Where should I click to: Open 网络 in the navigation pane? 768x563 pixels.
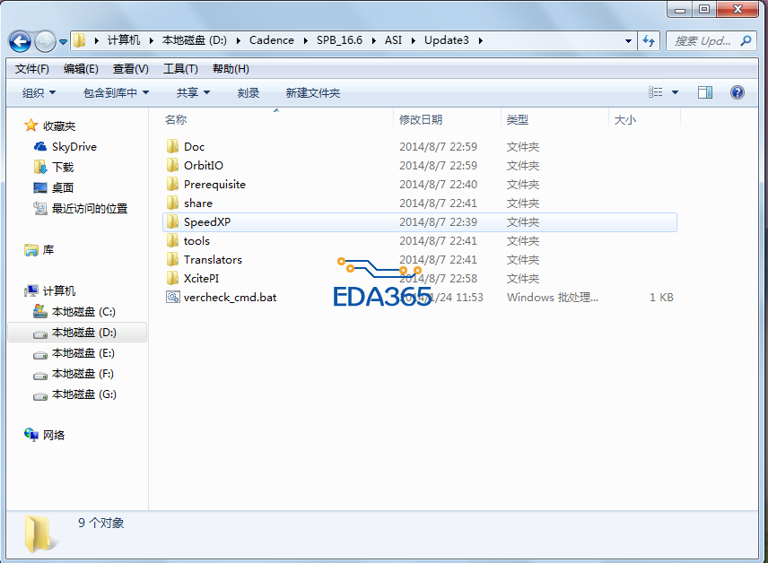click(54, 435)
